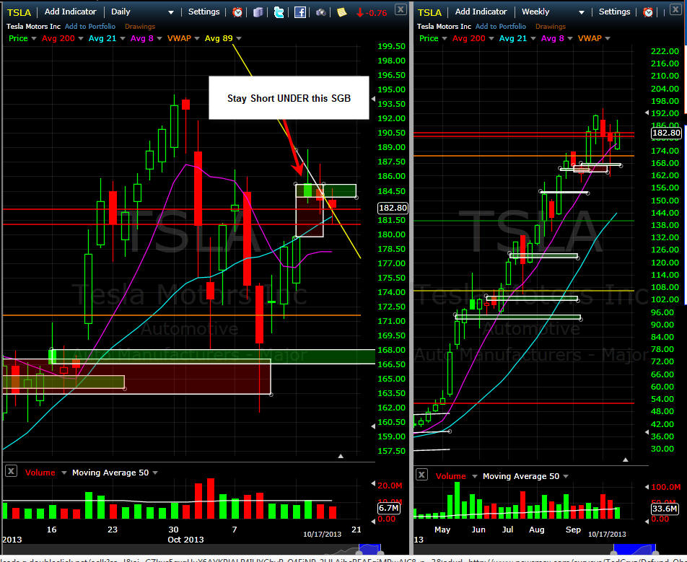Close the Daily volume panel with its X
Image resolution: width=687 pixels, height=562 pixels.
(11, 471)
